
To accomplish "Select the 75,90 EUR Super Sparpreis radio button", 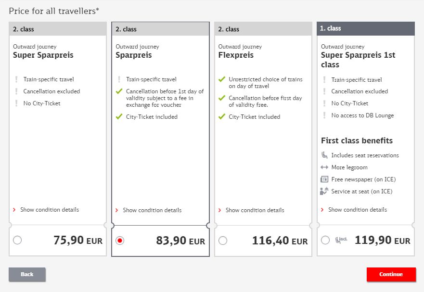I will click(x=17, y=241).
